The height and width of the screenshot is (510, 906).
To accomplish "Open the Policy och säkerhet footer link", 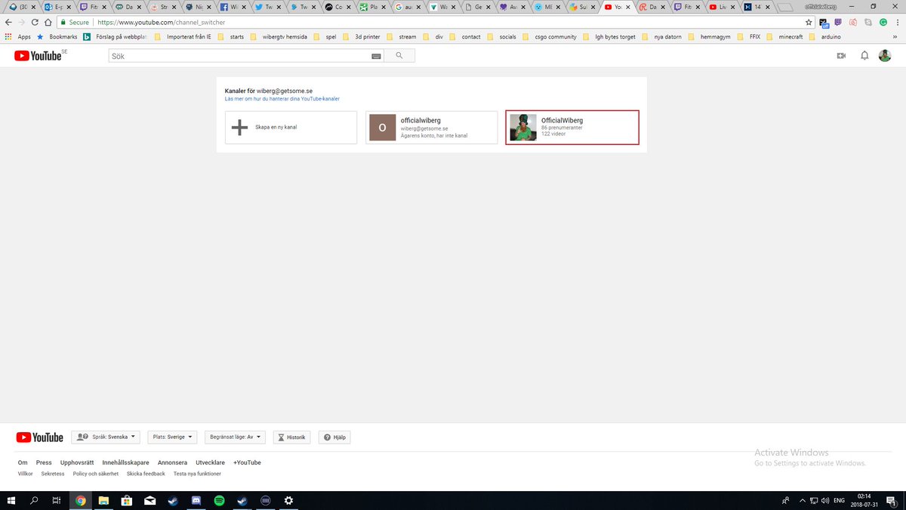I will click(x=96, y=474).
